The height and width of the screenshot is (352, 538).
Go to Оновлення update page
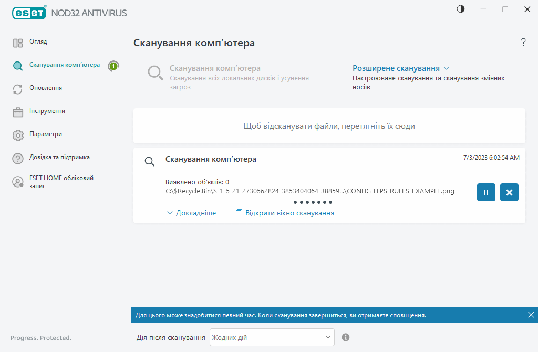pos(45,88)
